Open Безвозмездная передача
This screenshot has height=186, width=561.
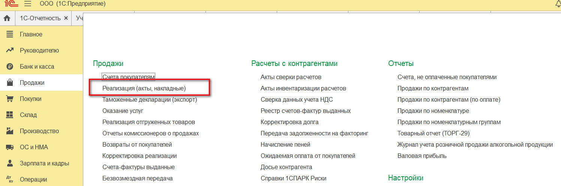pos(137,178)
